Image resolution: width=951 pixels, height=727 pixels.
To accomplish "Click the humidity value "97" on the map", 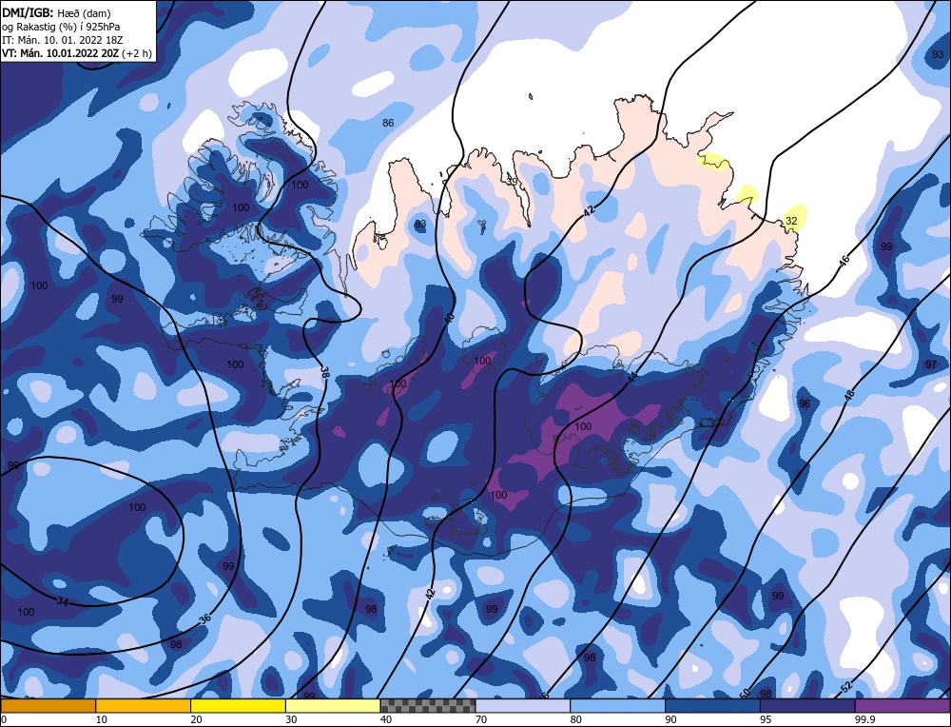I will pyautogui.click(x=931, y=364).
